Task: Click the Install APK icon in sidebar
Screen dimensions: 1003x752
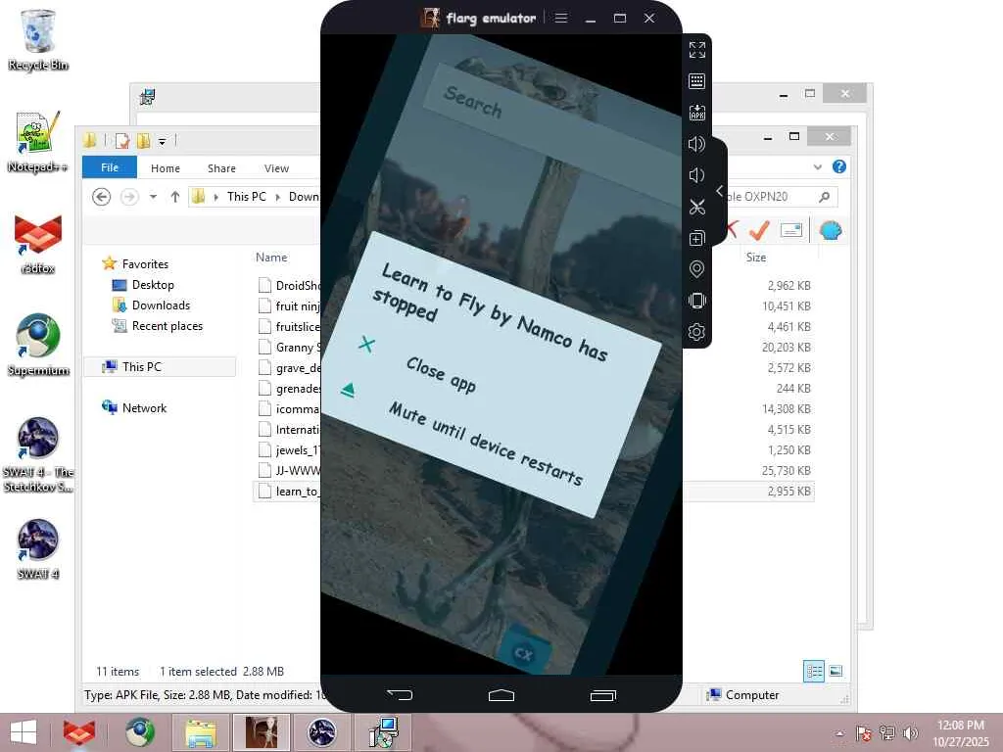Action: pyautogui.click(x=696, y=113)
